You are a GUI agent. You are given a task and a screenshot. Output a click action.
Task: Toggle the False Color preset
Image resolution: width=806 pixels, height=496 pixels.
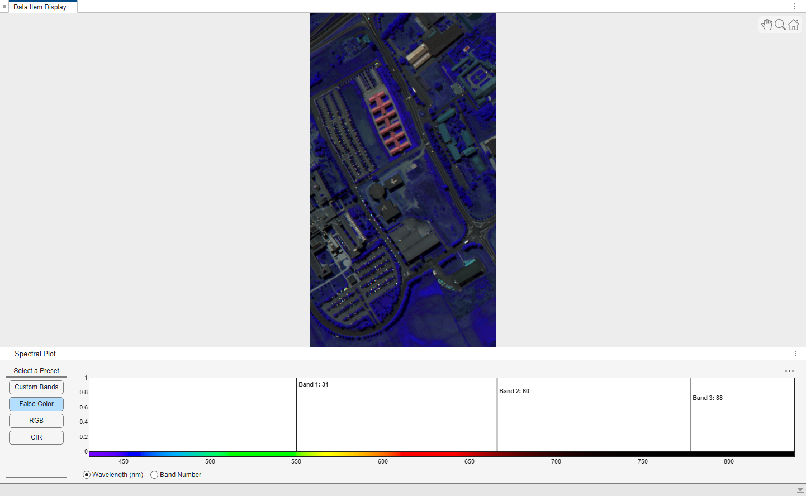point(36,404)
